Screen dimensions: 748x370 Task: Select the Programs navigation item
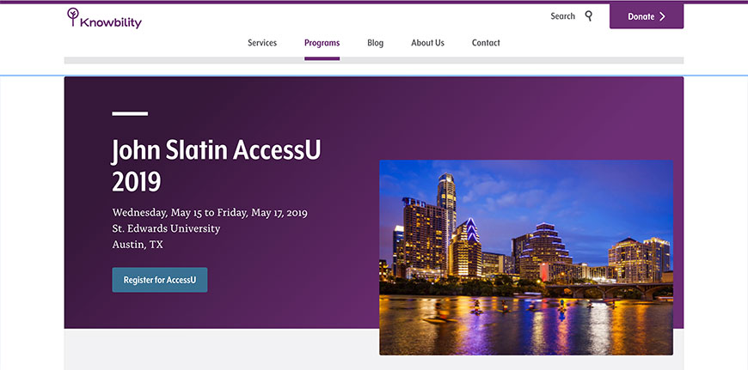pyautogui.click(x=322, y=43)
